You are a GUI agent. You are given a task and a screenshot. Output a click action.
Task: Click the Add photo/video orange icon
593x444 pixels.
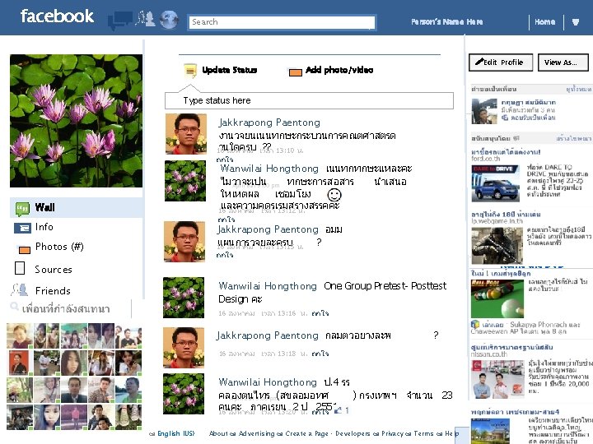tap(296, 72)
